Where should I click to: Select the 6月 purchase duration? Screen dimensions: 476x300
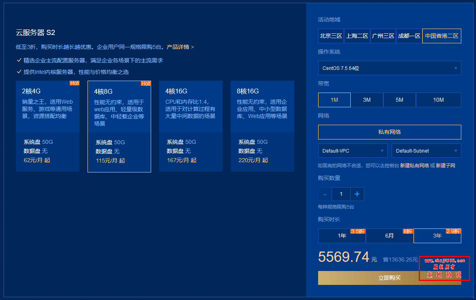point(389,236)
